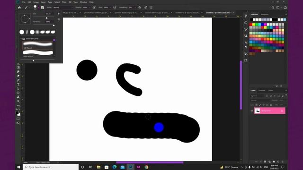Screen dimensions: 303x170
Task: Expand the Smoothing value dropdown arrow
Action: [x=135, y=8]
